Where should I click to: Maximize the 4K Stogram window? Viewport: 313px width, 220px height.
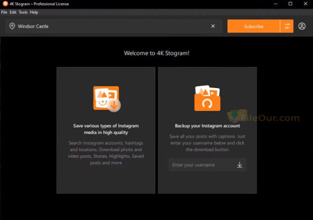point(290,4)
